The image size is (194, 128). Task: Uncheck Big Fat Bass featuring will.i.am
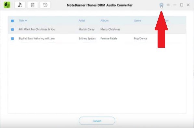tap(12, 38)
